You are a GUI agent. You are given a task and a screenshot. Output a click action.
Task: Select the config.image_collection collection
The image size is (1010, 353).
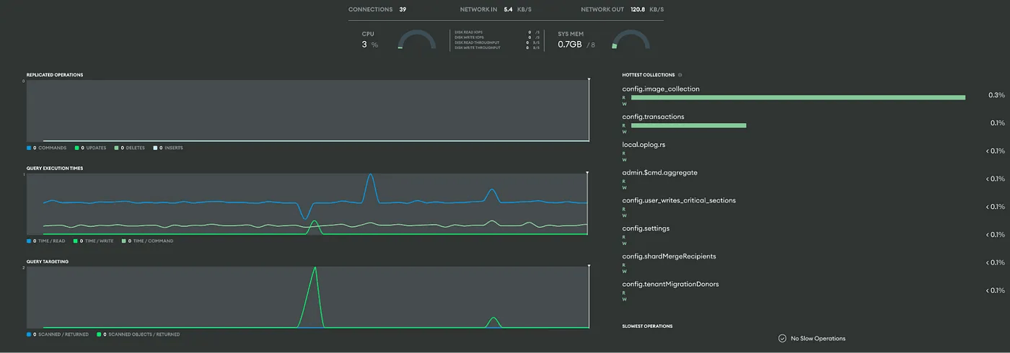(x=660, y=89)
